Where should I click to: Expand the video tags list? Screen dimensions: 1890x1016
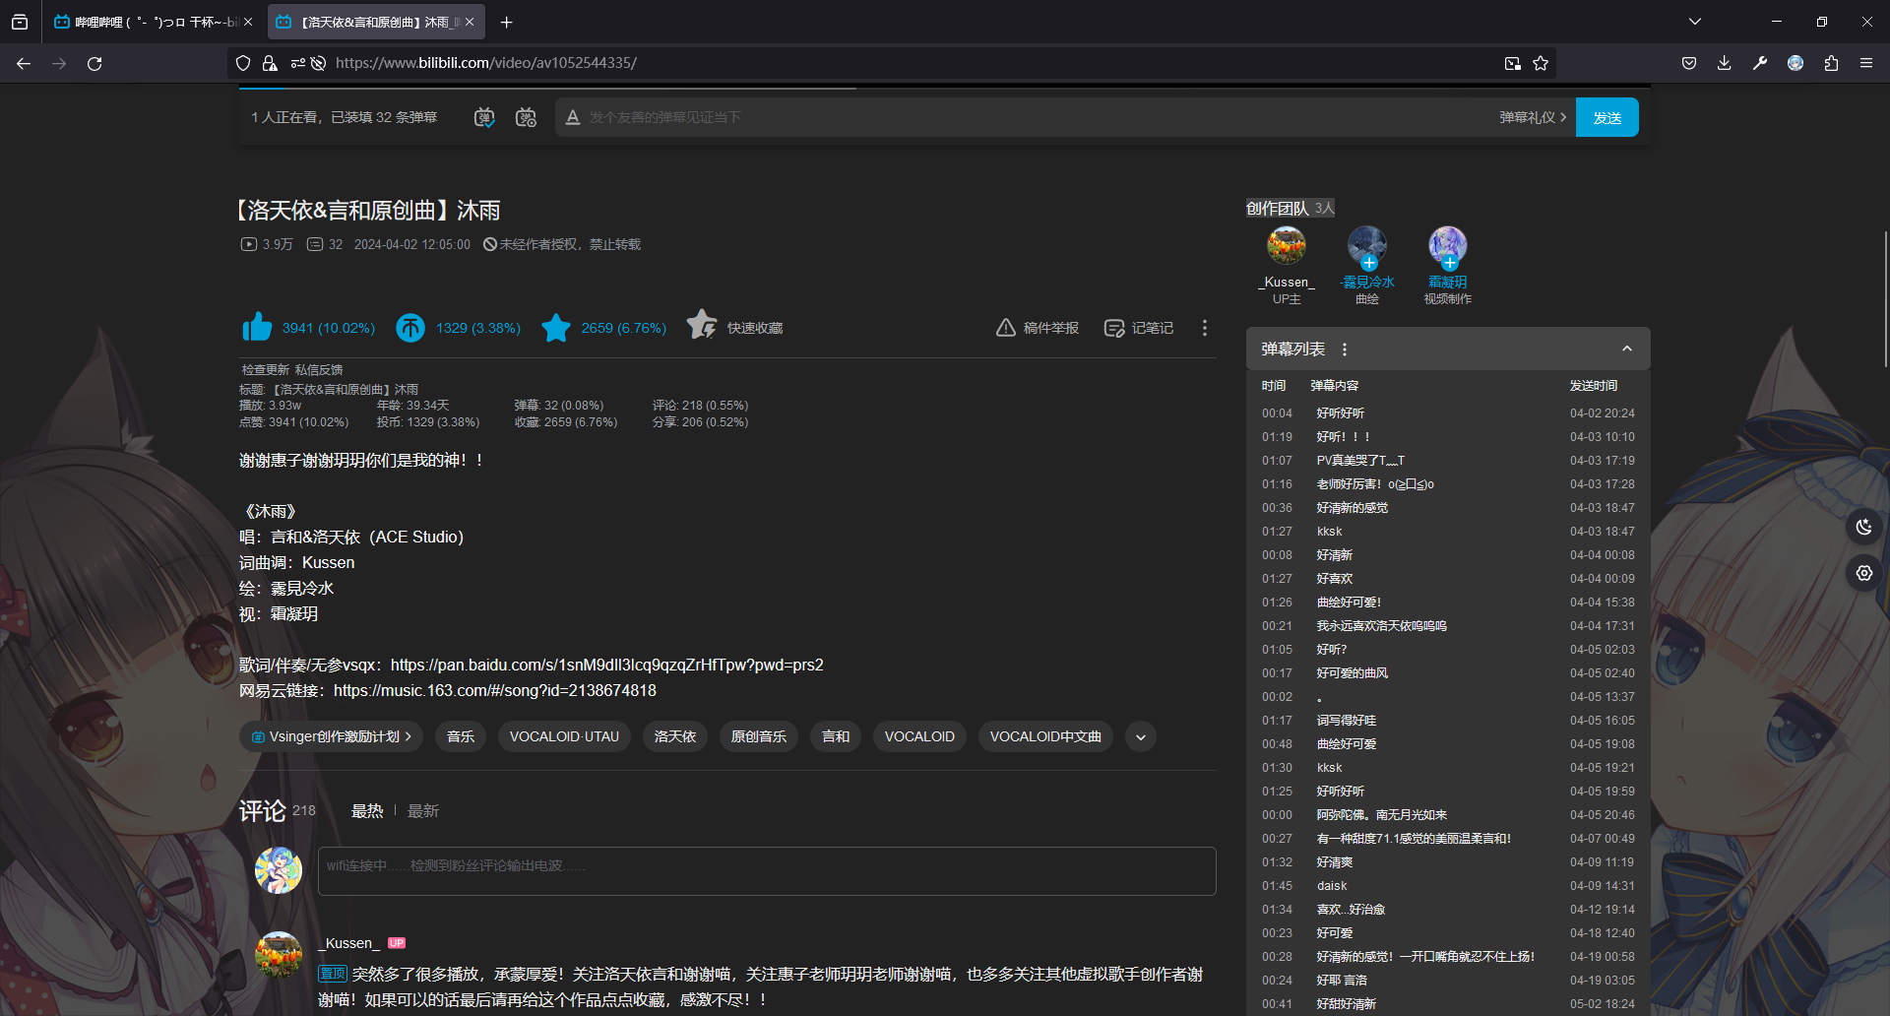pyautogui.click(x=1140, y=736)
